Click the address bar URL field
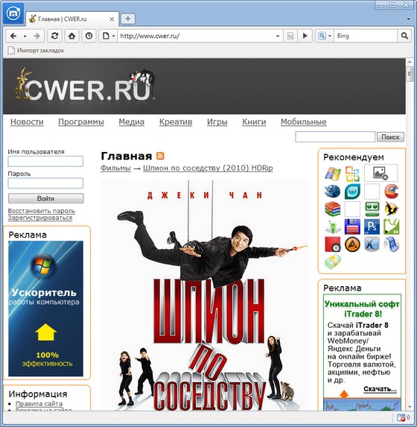This screenshot has width=417, height=427. 196,36
